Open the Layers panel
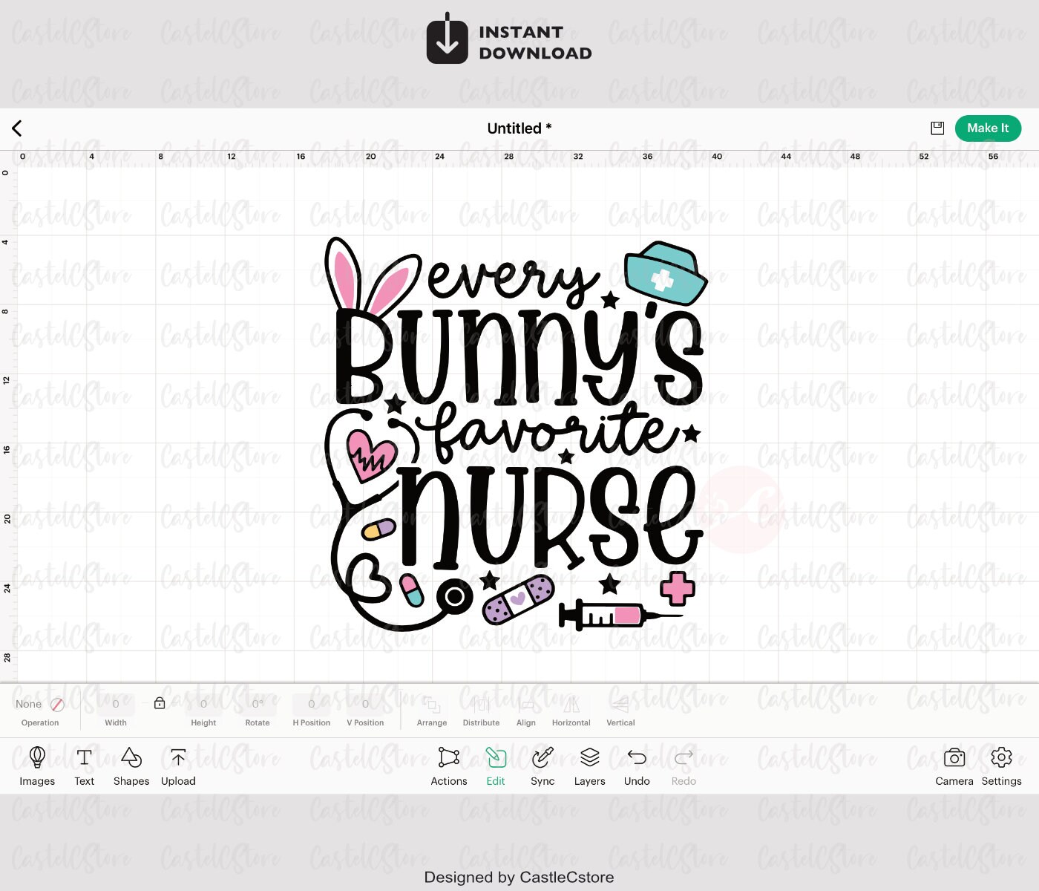The width and height of the screenshot is (1039, 891). 589,766
